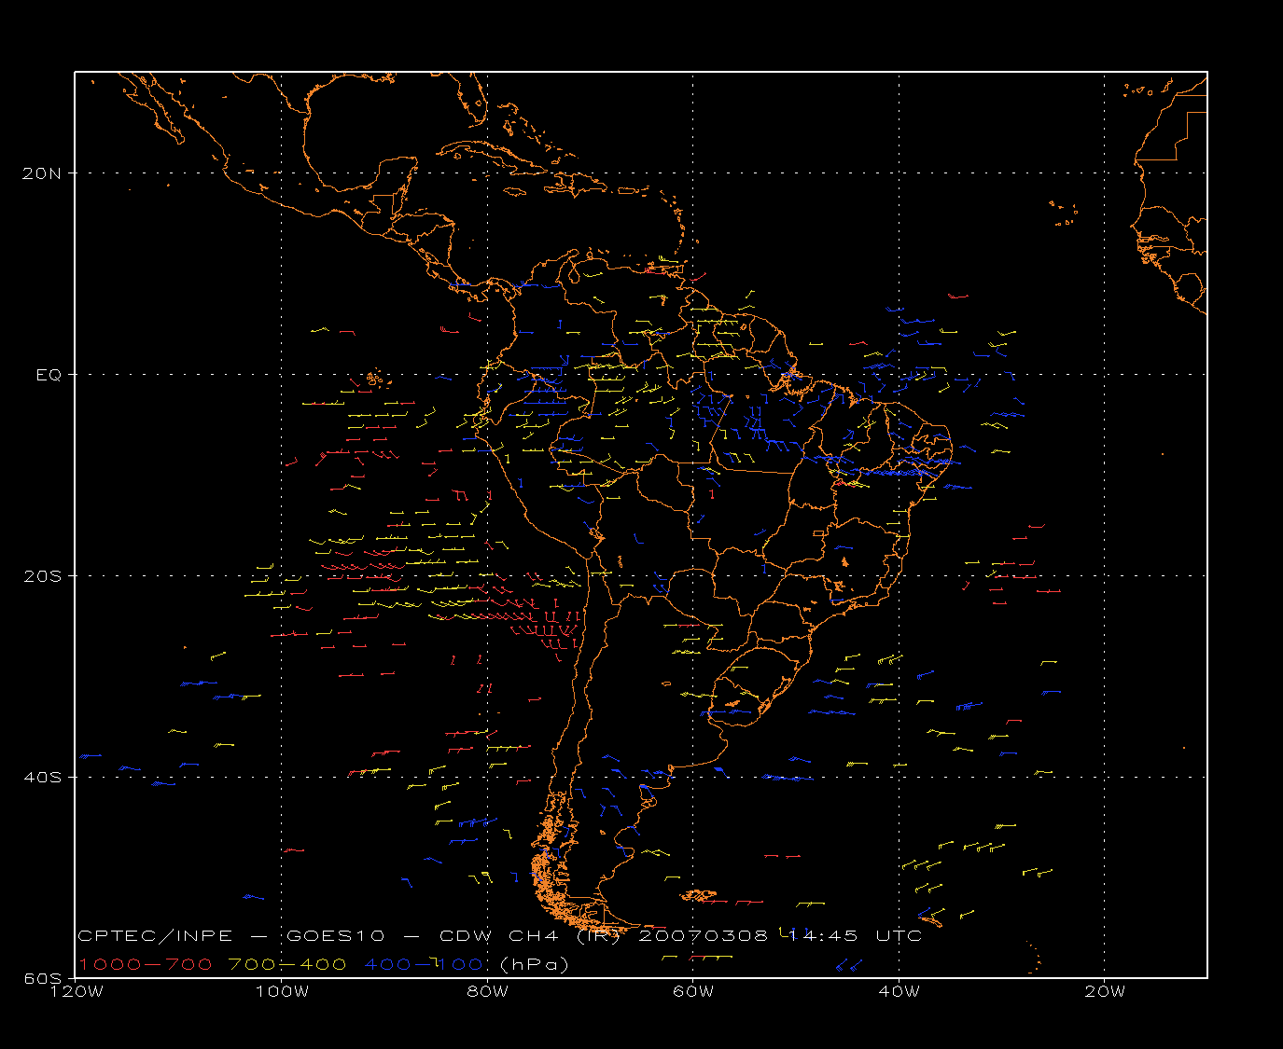1283x1049 pixels.
Task: Click the EQ equator label
Action: pyautogui.click(x=49, y=375)
